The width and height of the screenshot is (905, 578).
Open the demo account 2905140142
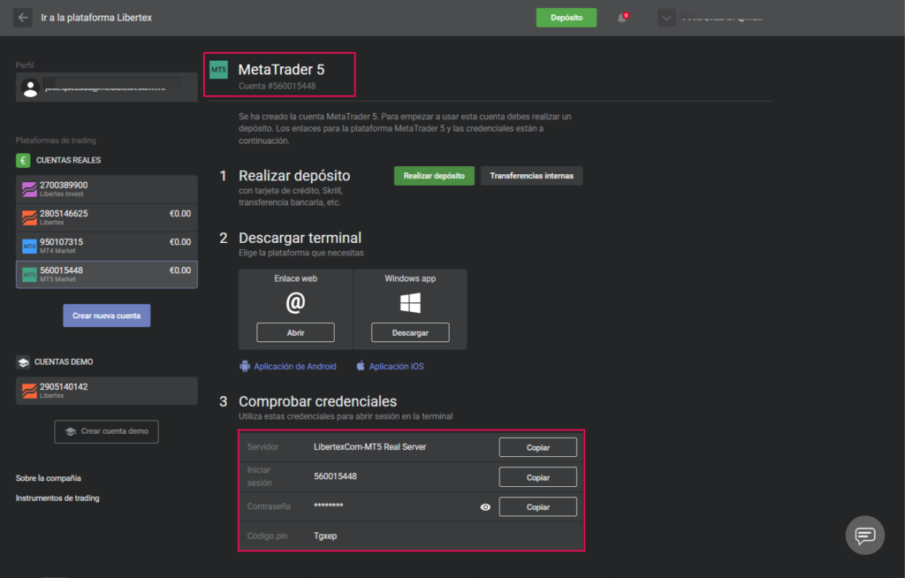tap(107, 391)
